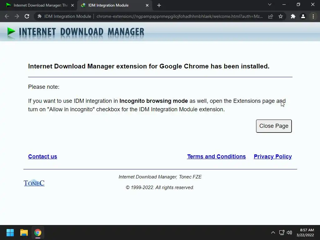Open the clock showing 8:57 AM
320x240 pixels.
point(305,232)
